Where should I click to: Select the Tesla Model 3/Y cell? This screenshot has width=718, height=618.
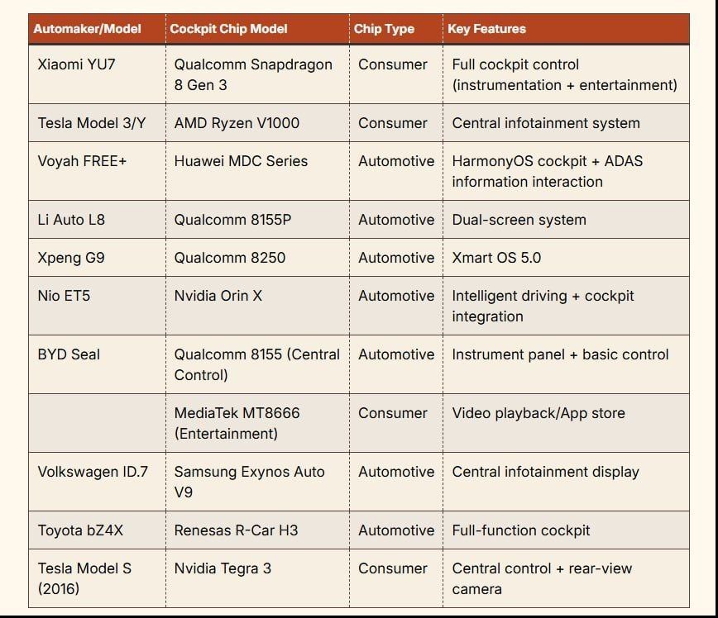97,122
